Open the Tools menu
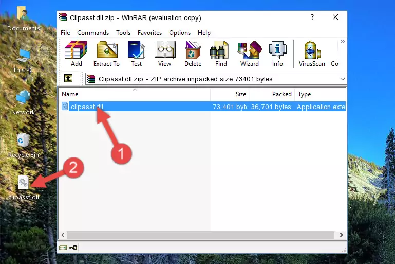The image size is (395, 264). pyautogui.click(x=123, y=33)
